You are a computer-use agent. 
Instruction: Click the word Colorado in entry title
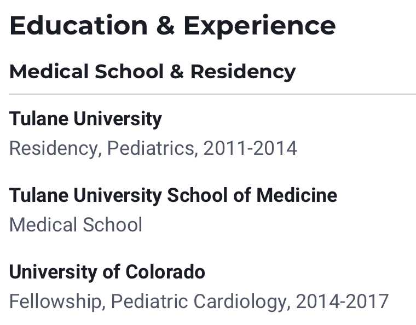[165, 272]
